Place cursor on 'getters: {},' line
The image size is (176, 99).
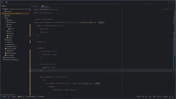[x=41, y=42]
